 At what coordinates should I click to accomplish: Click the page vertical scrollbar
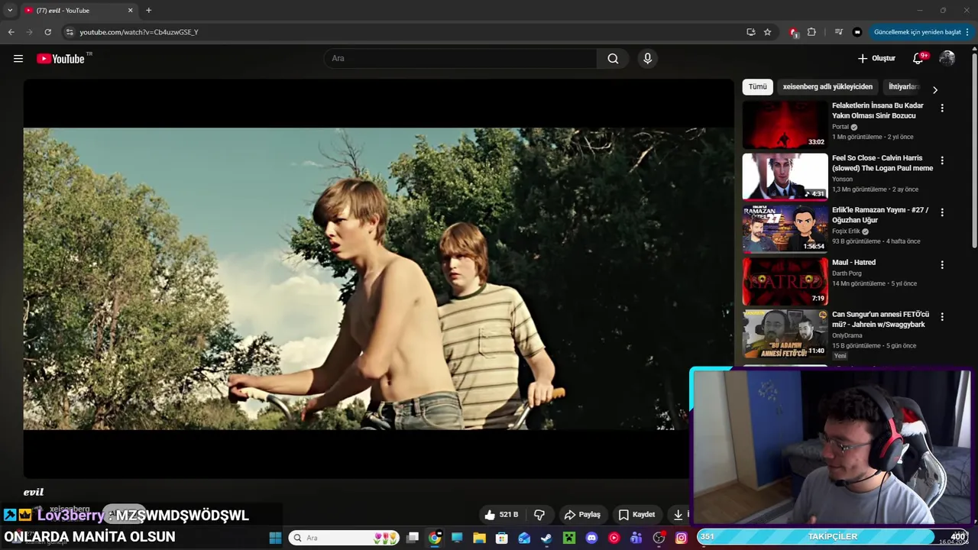pyautogui.click(x=974, y=150)
